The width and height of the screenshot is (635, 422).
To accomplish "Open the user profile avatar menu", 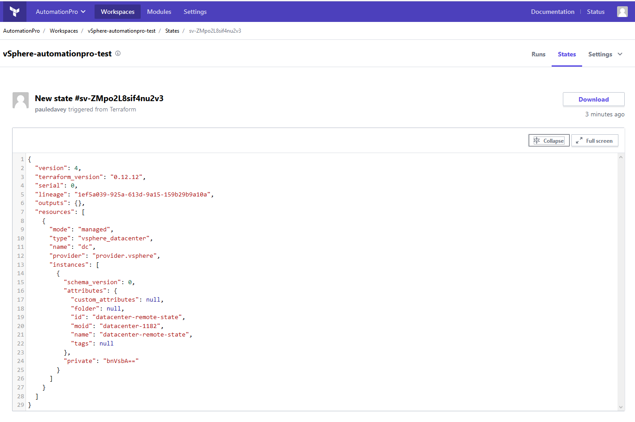I will click(x=622, y=12).
